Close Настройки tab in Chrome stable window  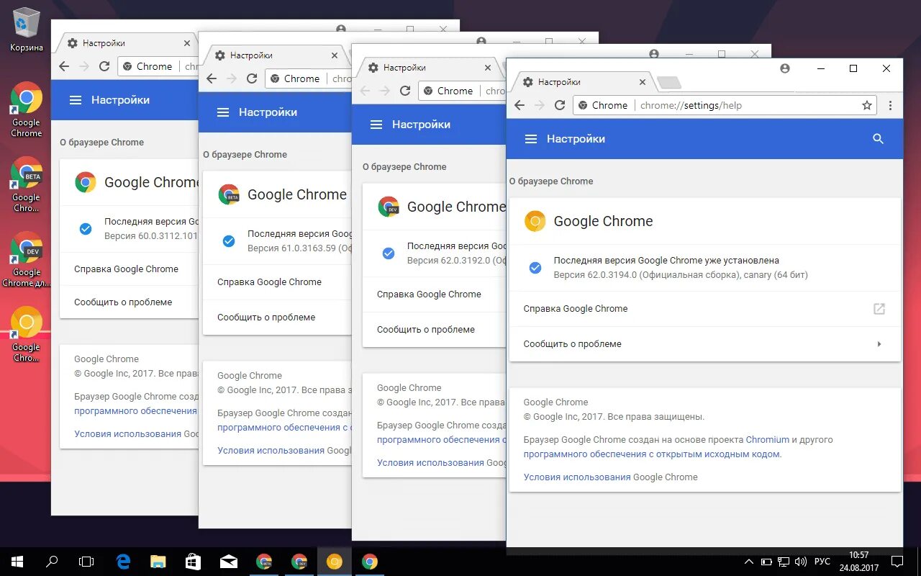point(187,43)
